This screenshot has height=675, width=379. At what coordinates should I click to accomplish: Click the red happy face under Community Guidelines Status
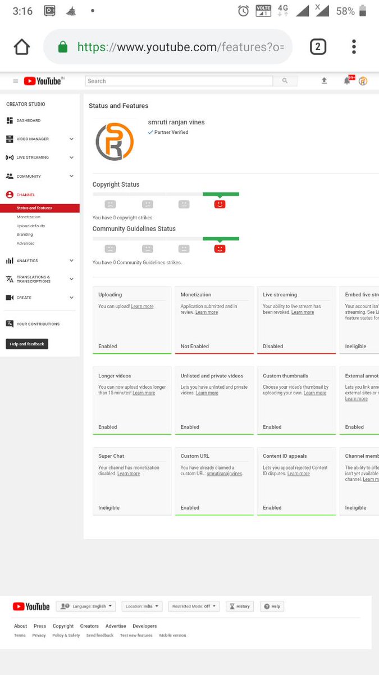coord(220,249)
